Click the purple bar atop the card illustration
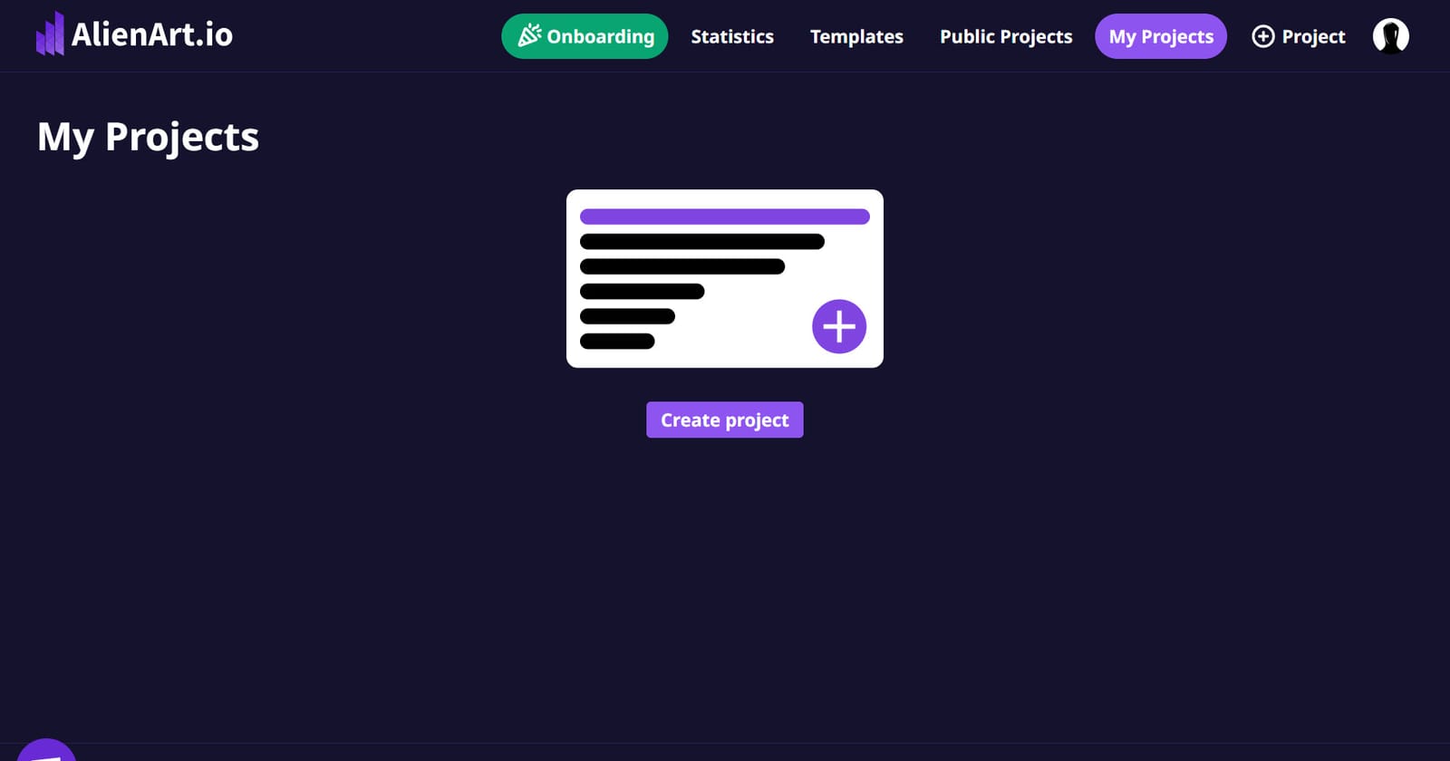Image resolution: width=1450 pixels, height=761 pixels. coord(724,217)
